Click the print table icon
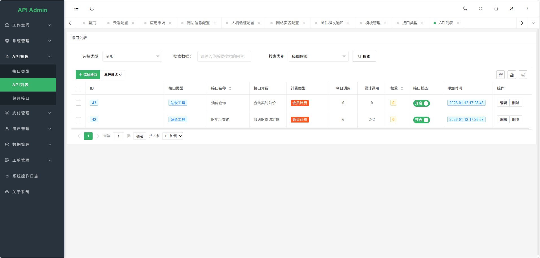This screenshot has height=258, width=540. coord(523,74)
